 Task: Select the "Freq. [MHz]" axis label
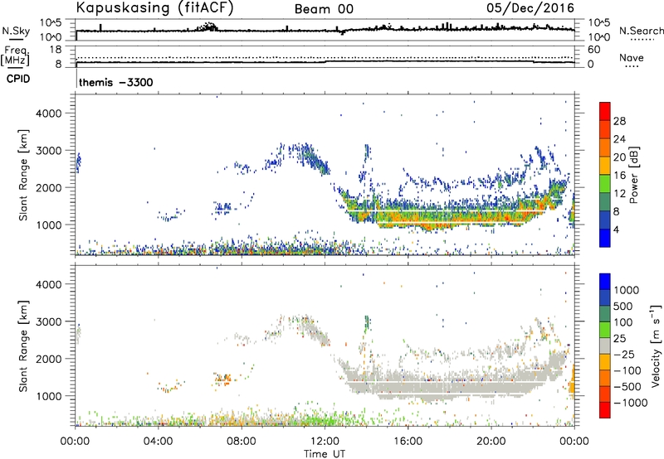click(16, 56)
